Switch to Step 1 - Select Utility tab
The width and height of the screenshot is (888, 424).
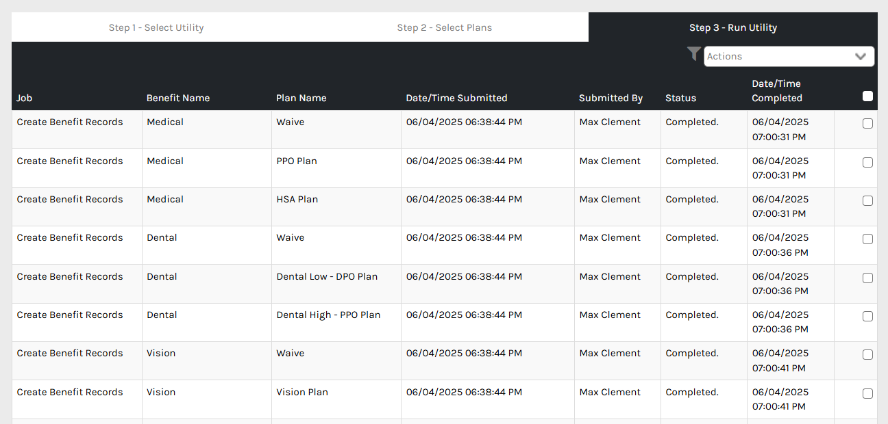pos(156,28)
